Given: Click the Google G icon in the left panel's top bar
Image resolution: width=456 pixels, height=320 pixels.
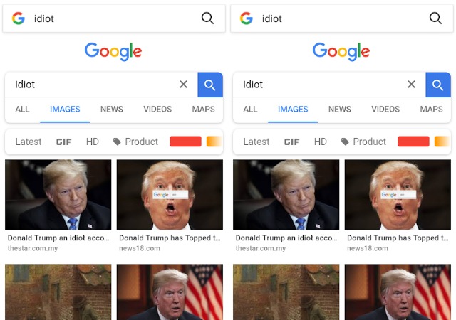Looking at the screenshot, I should (x=19, y=18).
